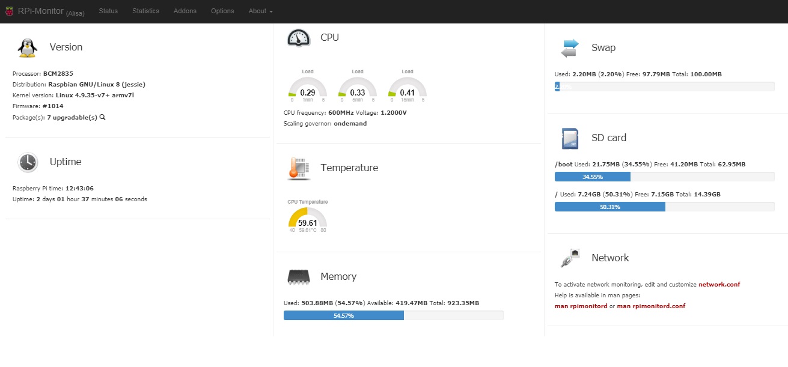Click the Network cable icon

coord(569,258)
